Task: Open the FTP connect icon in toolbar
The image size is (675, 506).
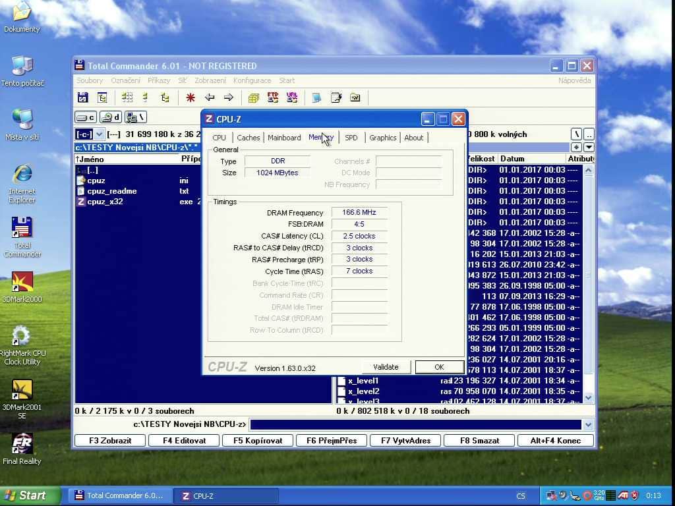Action: [x=273, y=98]
